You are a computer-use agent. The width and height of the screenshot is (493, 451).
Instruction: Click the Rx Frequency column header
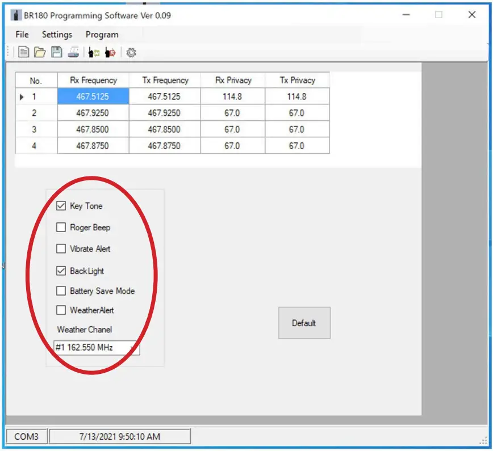(x=93, y=80)
